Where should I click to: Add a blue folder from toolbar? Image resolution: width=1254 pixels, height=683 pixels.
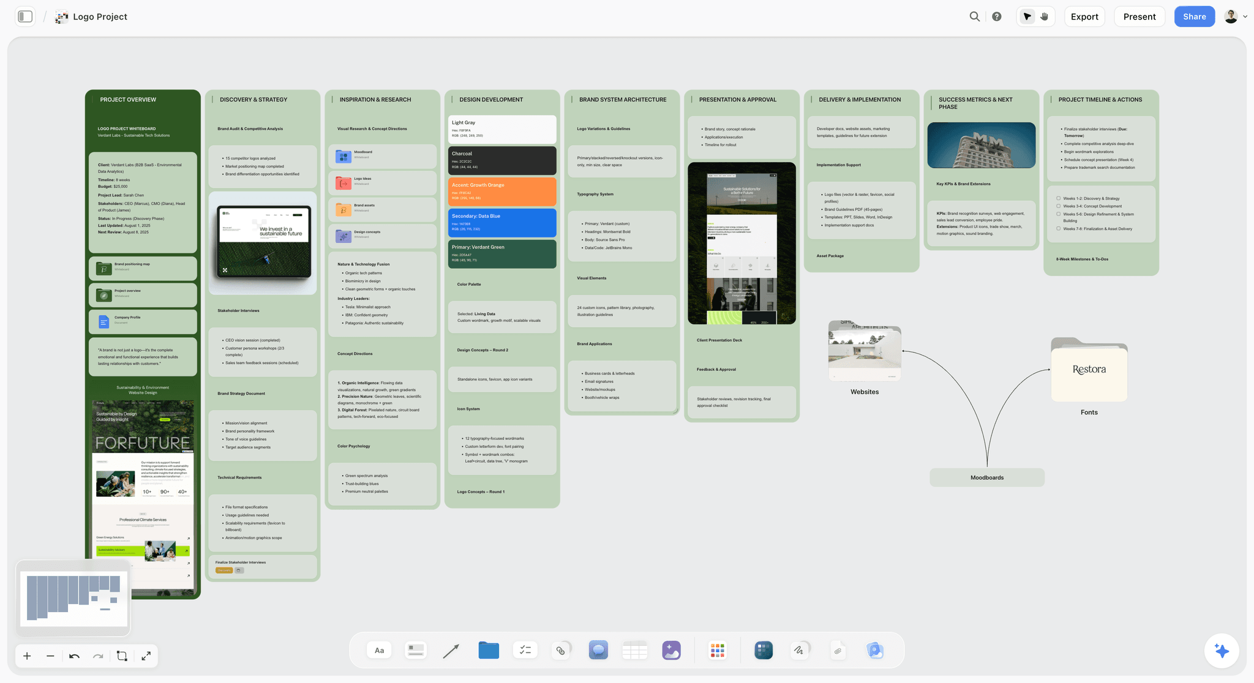pos(489,651)
